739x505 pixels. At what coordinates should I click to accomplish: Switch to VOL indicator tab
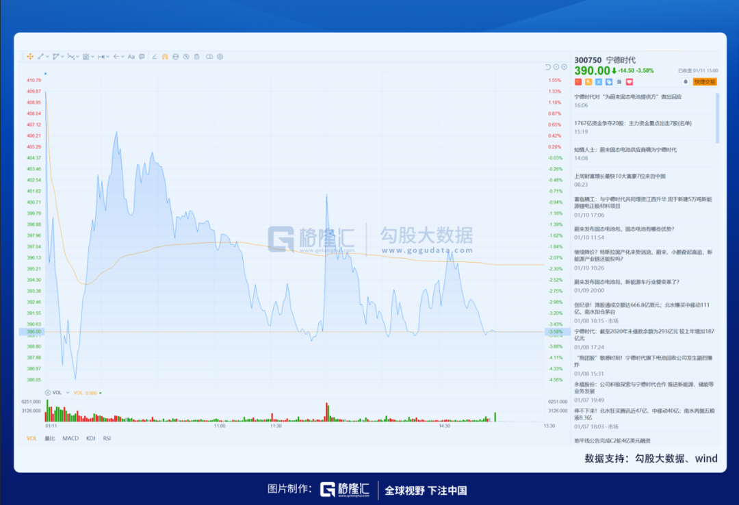(x=31, y=439)
